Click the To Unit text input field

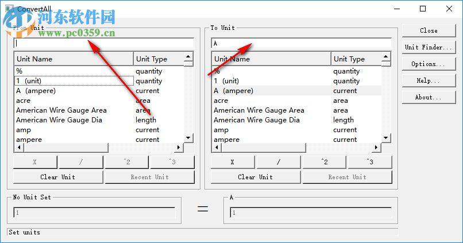pos(302,44)
